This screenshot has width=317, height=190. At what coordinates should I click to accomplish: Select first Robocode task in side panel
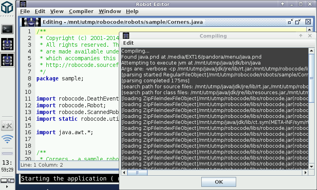point(7,44)
